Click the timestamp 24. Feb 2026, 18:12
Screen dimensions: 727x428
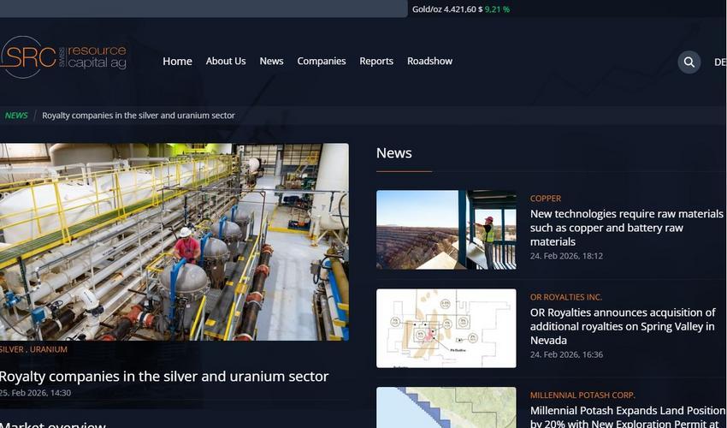pyautogui.click(x=566, y=256)
